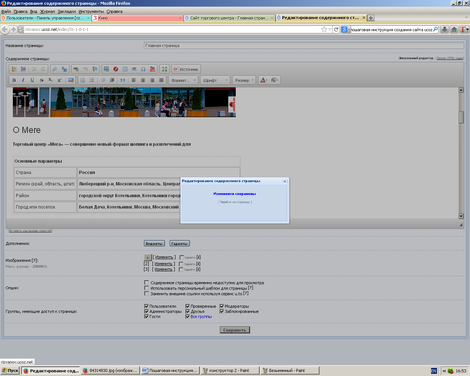The height and width of the screenshot is (376, 470).
Task: Uncheck the Пользователи group
Action: pos(147,306)
